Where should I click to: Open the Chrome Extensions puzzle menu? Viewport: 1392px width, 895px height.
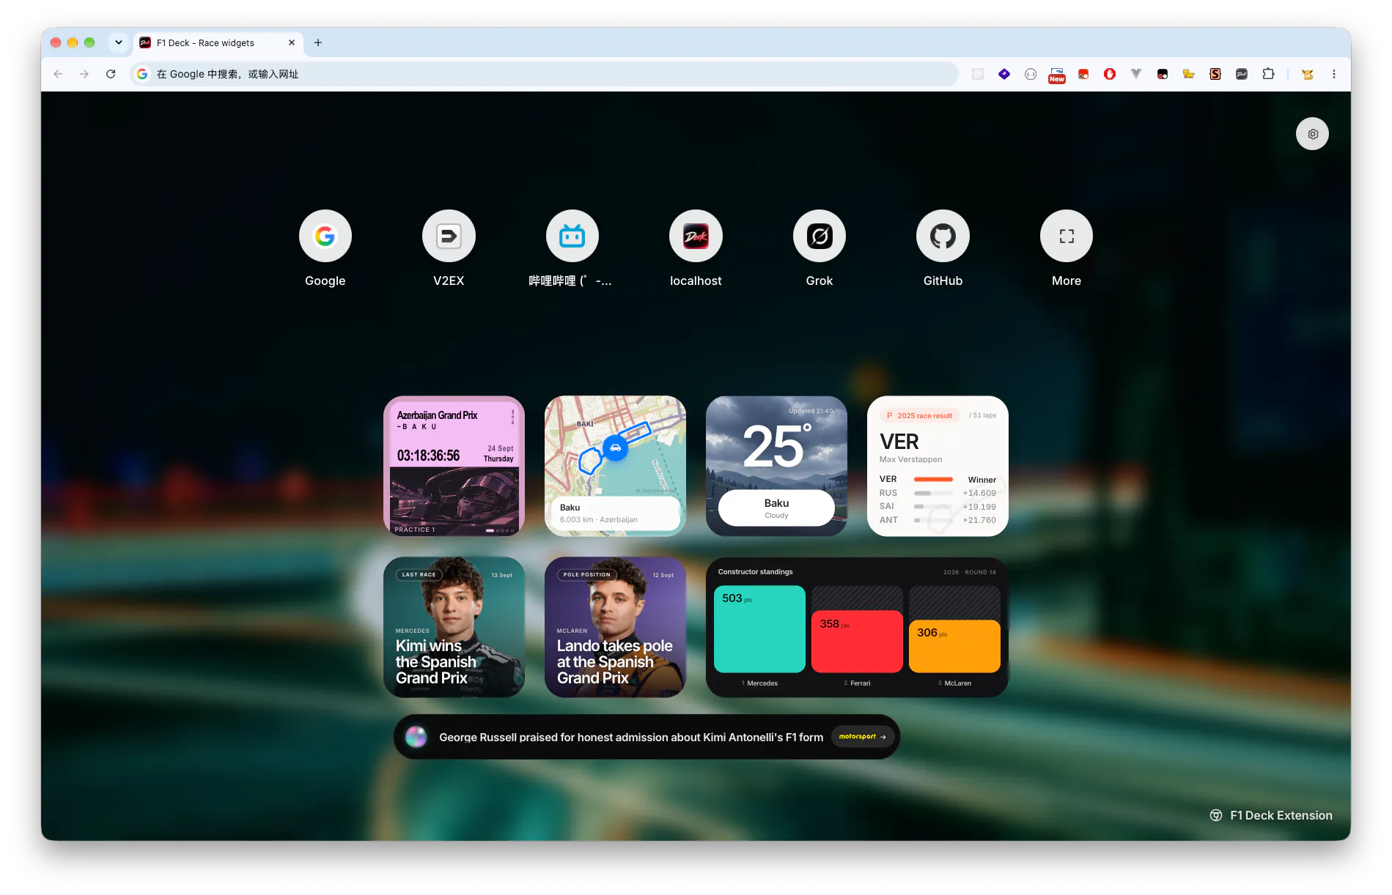(x=1268, y=74)
